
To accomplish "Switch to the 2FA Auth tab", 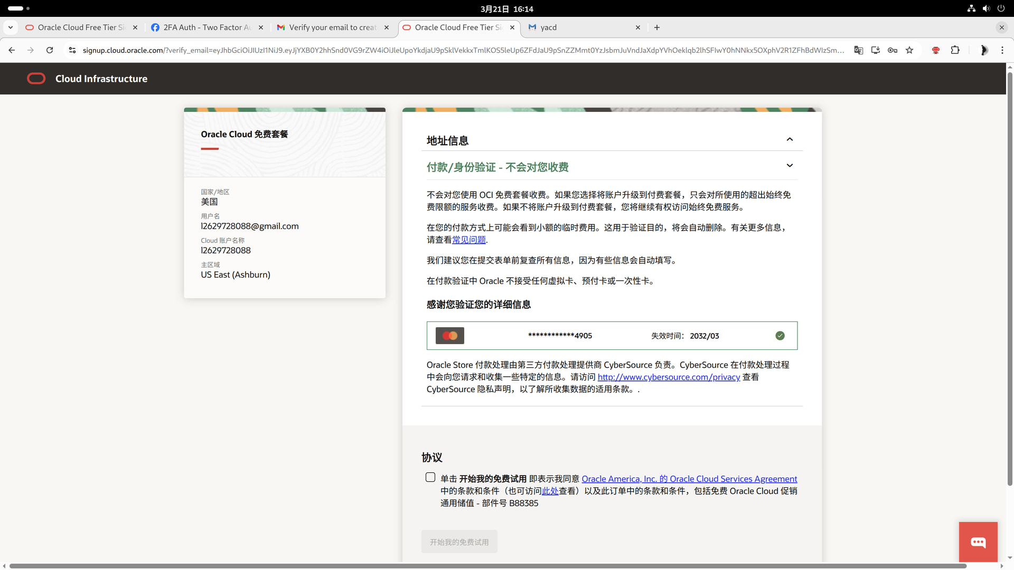I will click(207, 27).
